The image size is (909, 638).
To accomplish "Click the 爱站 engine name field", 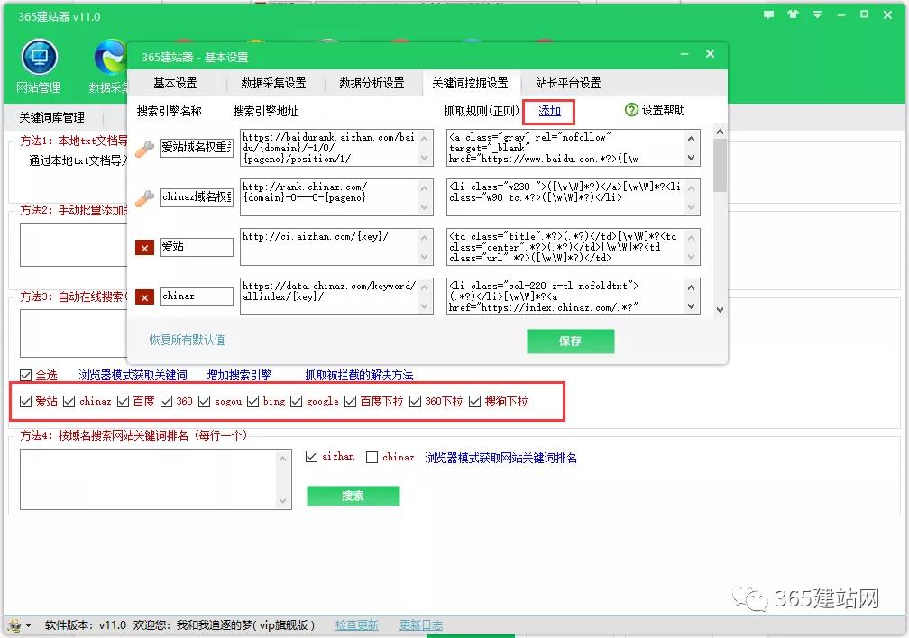I will click(197, 247).
